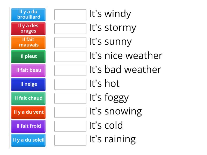The image size is (207, 155).
Task: Click the 'It's cold' text label
Action: pyautogui.click(x=106, y=125)
